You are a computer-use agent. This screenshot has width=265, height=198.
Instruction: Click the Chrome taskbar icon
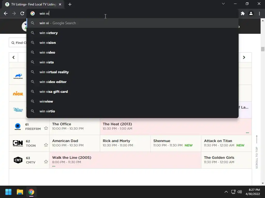point(31,192)
